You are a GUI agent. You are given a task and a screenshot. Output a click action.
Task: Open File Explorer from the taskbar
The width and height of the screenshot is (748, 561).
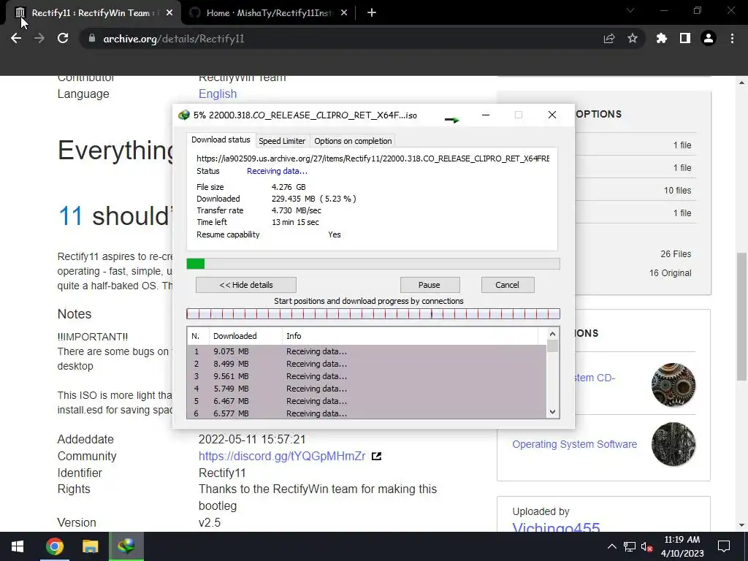(90, 546)
